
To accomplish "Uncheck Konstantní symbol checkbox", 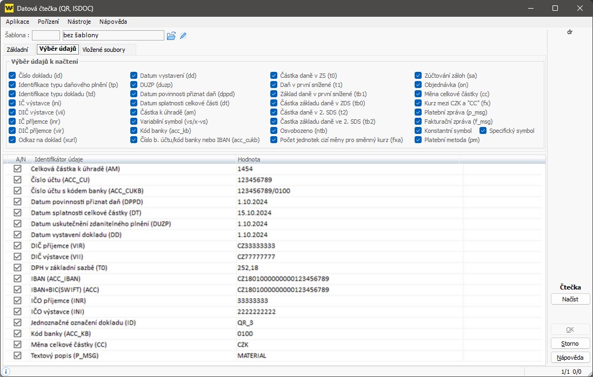I will 418,131.
